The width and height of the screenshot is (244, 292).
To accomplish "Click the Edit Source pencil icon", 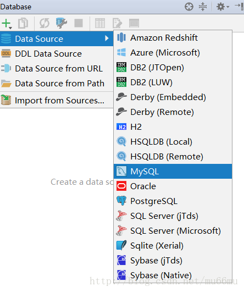I will 117,23.
